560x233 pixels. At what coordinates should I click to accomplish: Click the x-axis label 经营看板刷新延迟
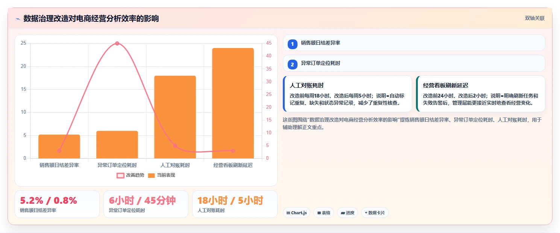pyautogui.click(x=233, y=165)
